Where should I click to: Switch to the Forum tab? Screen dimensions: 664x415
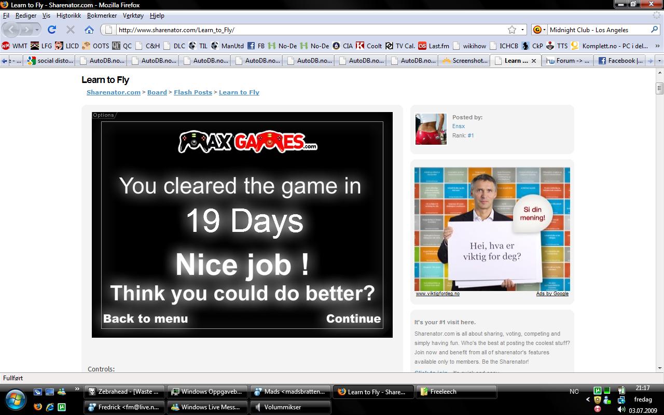[568, 61]
